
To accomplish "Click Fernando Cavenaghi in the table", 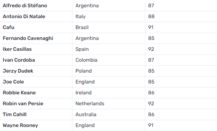I will click(x=28, y=38).
